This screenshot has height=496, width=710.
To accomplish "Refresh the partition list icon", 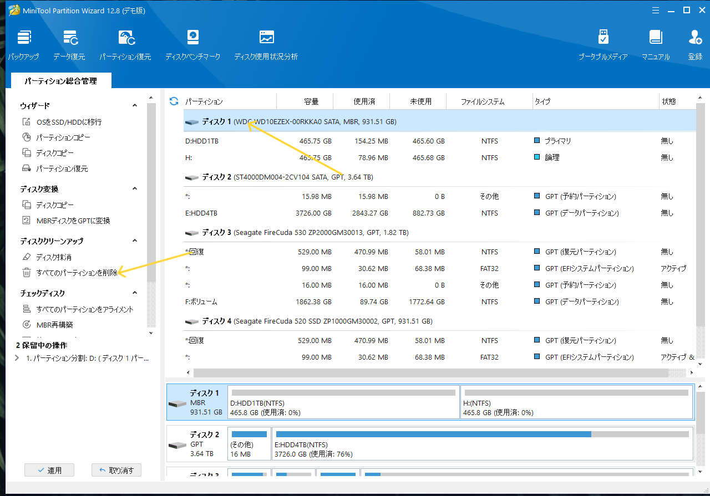I will pos(174,101).
